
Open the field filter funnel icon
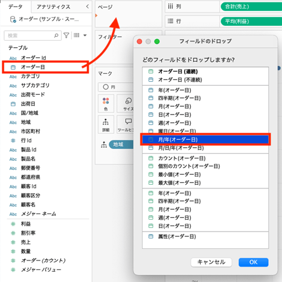coord(66,35)
